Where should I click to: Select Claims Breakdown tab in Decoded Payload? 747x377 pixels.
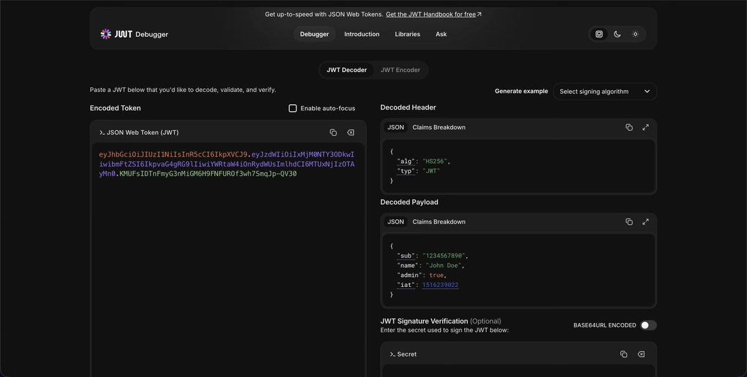(x=439, y=222)
